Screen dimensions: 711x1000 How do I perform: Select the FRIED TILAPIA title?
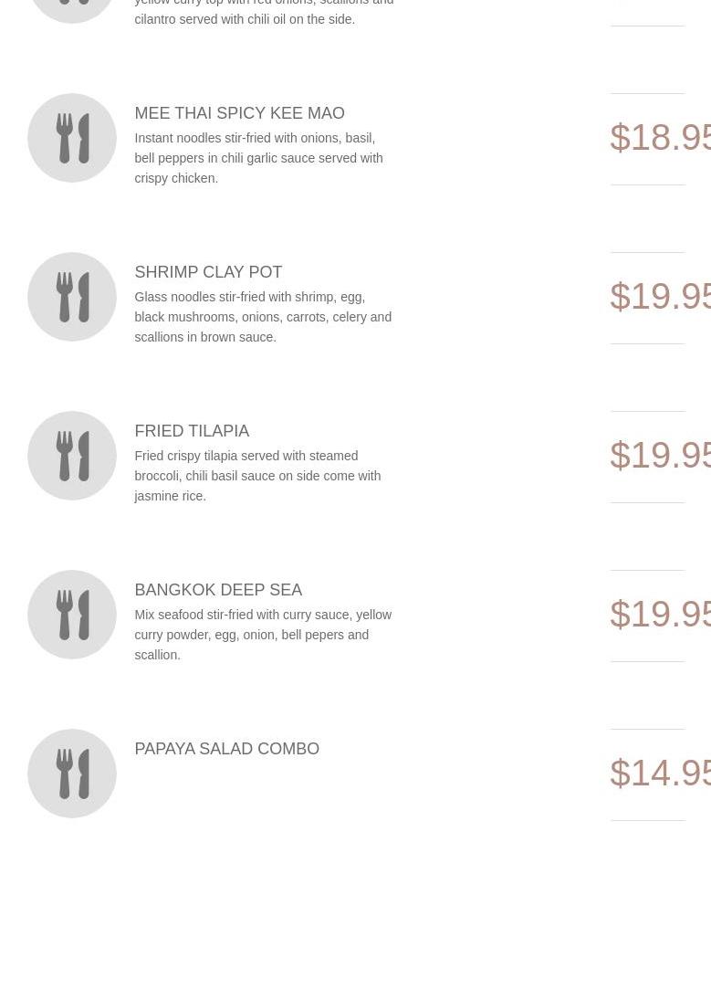pos(192,430)
